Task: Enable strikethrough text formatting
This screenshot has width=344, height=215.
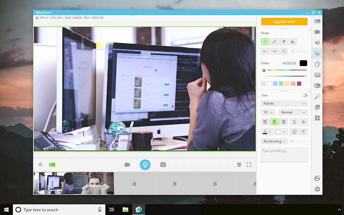Action: point(303,122)
